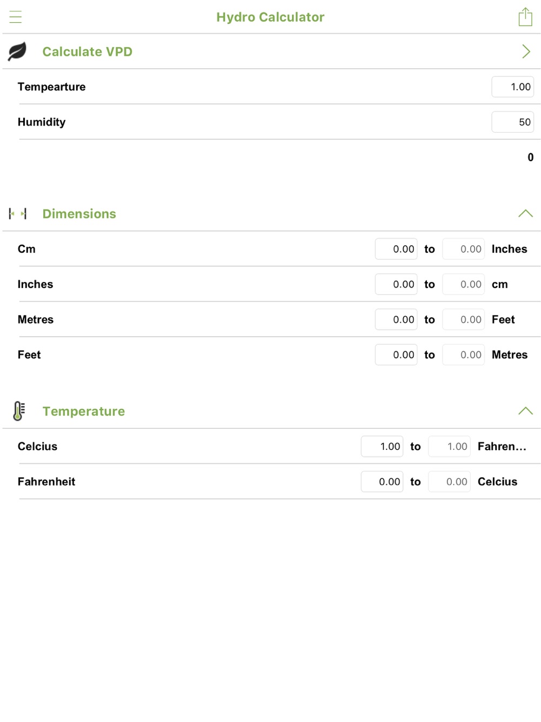
Task: Tap the share icon at top right
Action: point(525,17)
